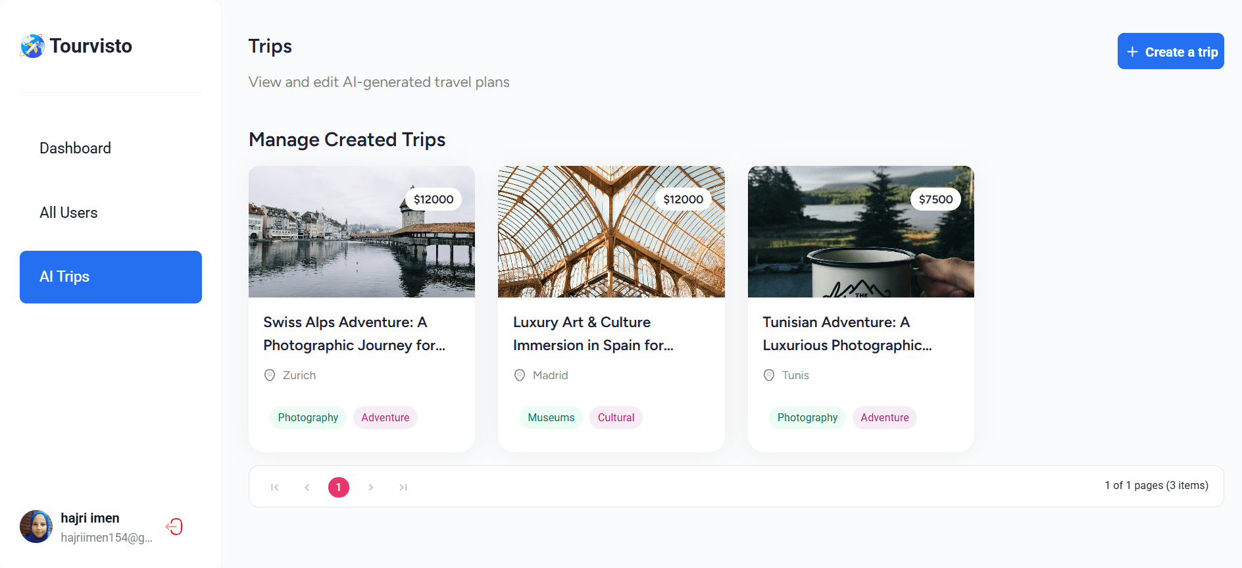Go to first page pagination icon
Screen dimensions: 1242x568
click(x=275, y=487)
